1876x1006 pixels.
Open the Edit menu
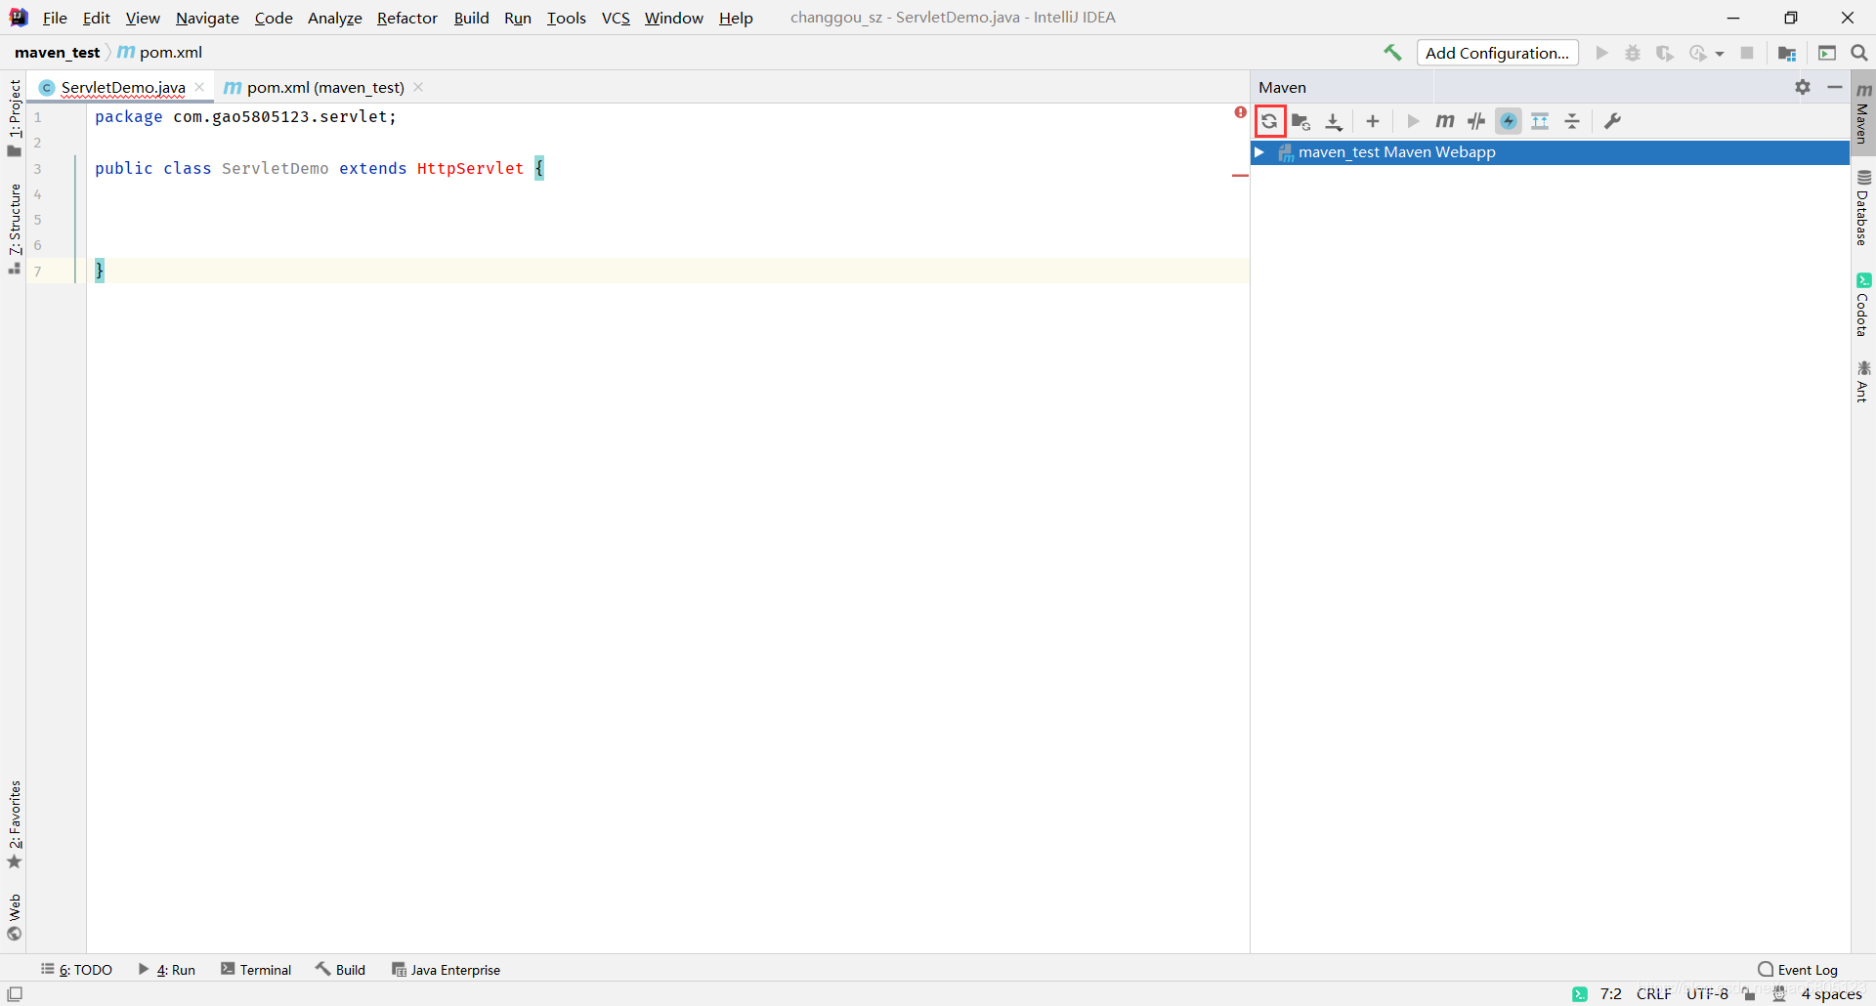point(96,18)
